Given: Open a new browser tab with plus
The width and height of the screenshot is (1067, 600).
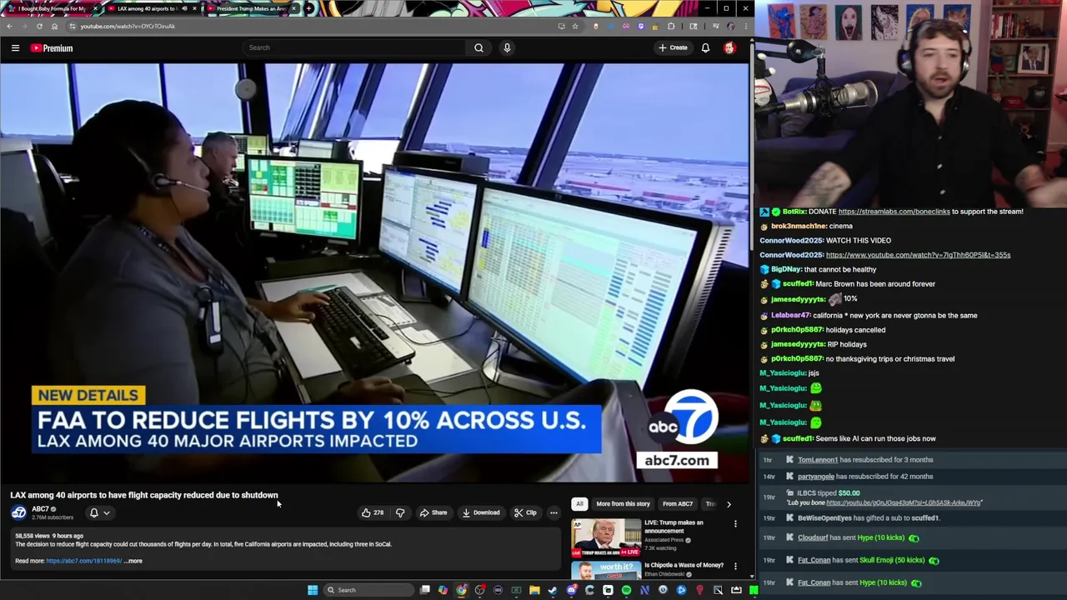Looking at the screenshot, I should (308, 8).
